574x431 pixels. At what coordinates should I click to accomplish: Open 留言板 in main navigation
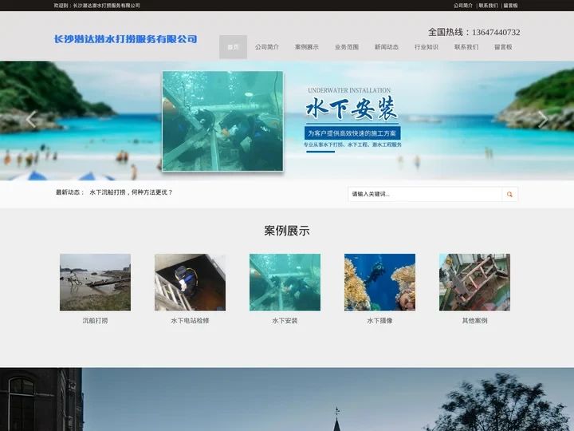[x=503, y=47]
